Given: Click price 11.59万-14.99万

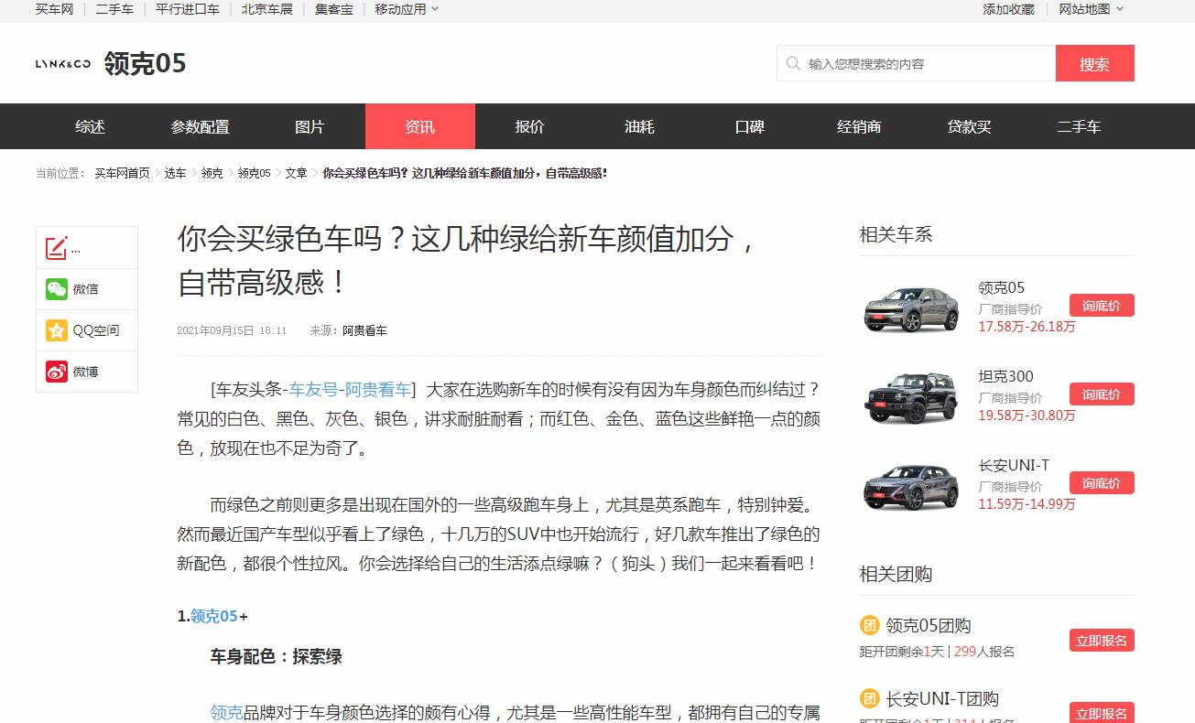Looking at the screenshot, I should point(1027,504).
